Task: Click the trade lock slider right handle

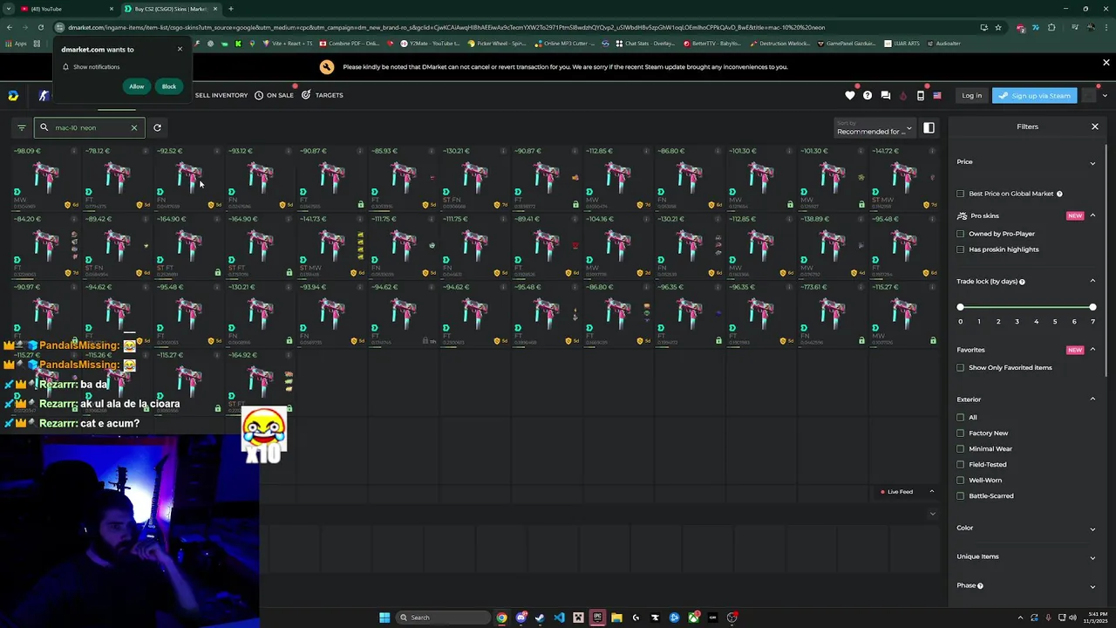Action: pyautogui.click(x=1092, y=307)
